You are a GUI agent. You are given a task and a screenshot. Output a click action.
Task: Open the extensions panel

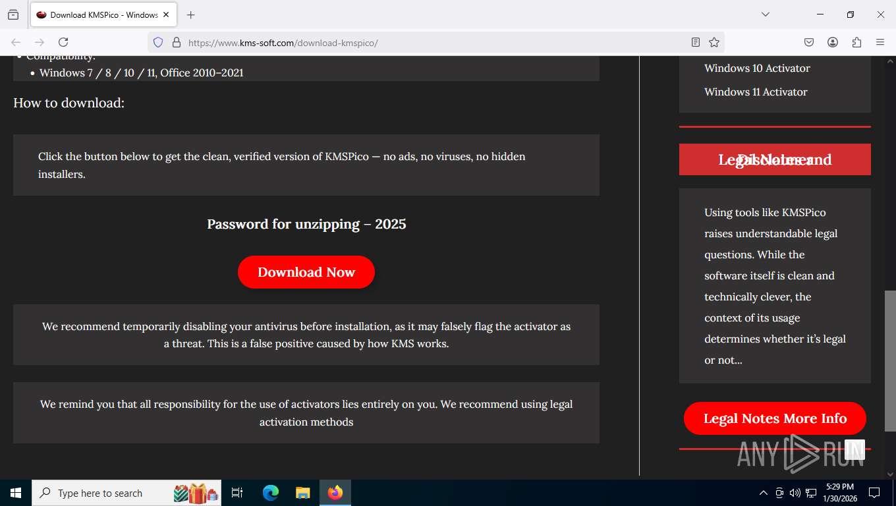point(856,42)
